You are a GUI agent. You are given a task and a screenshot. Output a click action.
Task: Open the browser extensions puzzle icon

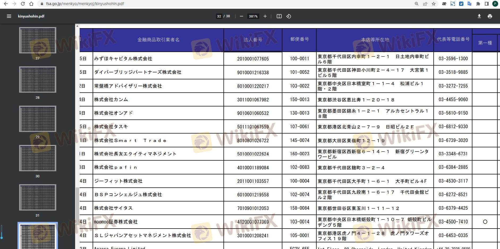pyautogui.click(x=478, y=4)
